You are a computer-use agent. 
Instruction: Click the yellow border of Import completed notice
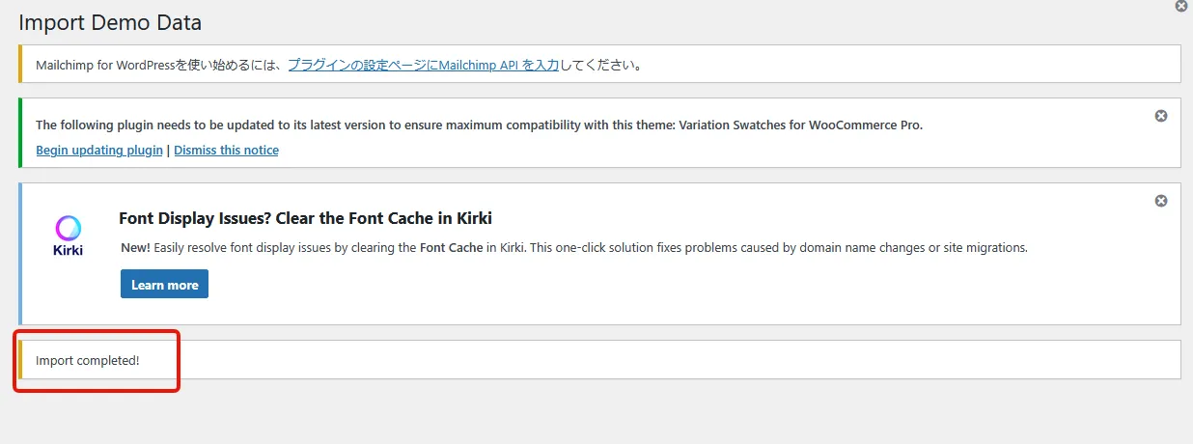pyautogui.click(x=20, y=360)
